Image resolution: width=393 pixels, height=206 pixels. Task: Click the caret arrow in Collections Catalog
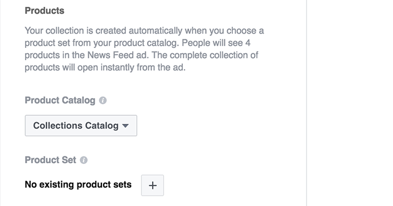(125, 126)
